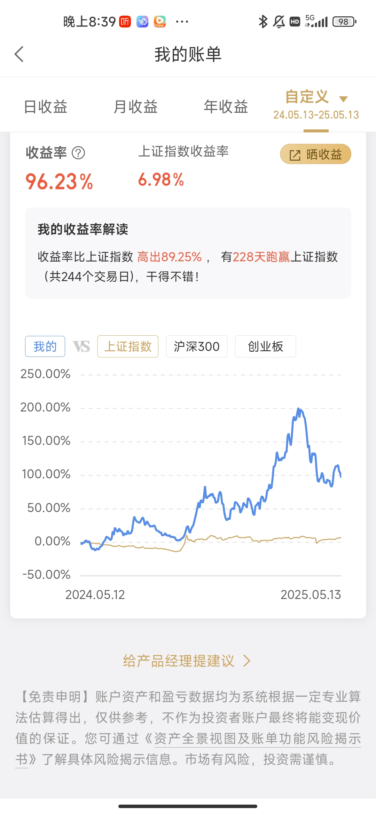Select 沪深300 as comparison index
The height and width of the screenshot is (814, 376).
coord(197,346)
